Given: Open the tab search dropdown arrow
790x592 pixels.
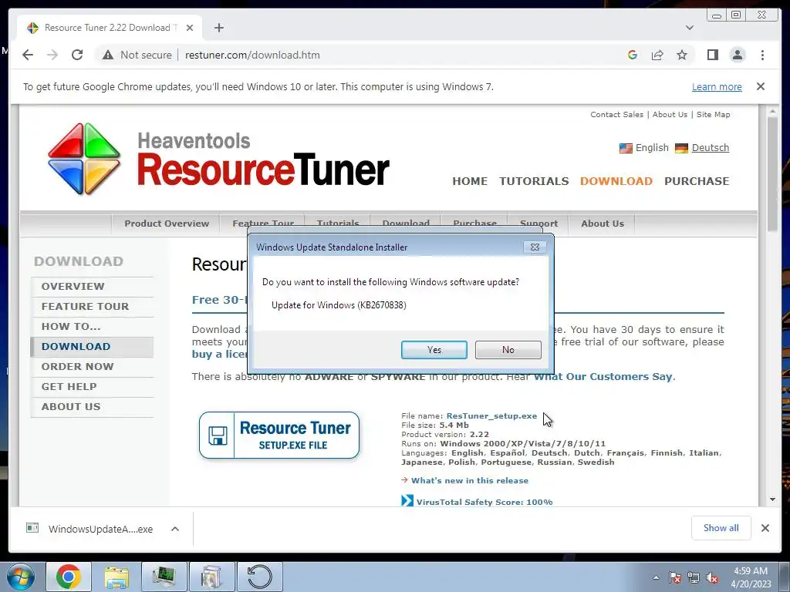Looking at the screenshot, I should tap(689, 28).
